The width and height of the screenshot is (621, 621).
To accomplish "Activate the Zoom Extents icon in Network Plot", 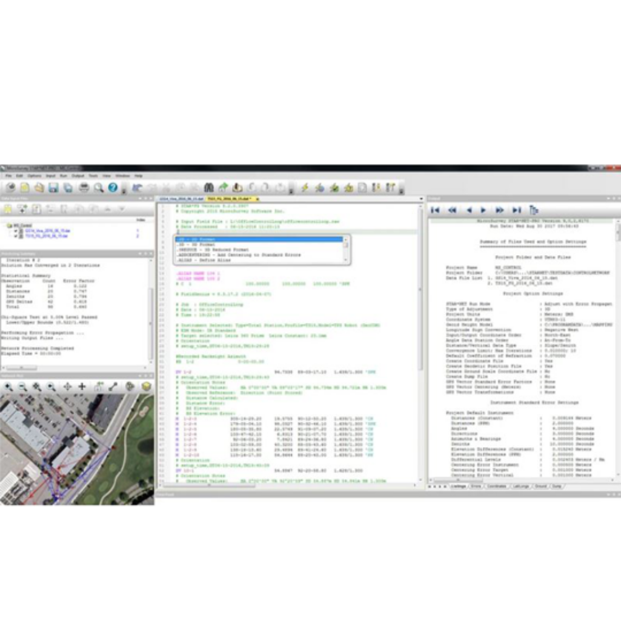I will (x=36, y=387).
